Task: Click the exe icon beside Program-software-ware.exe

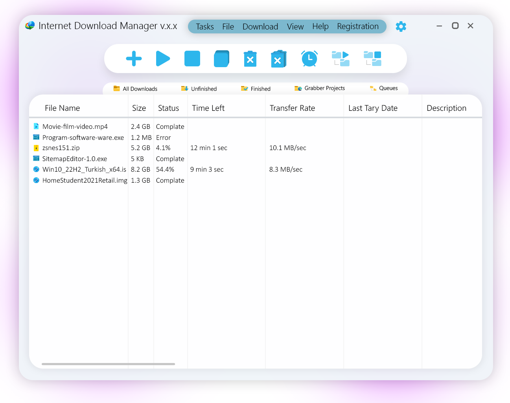Action: coord(36,137)
